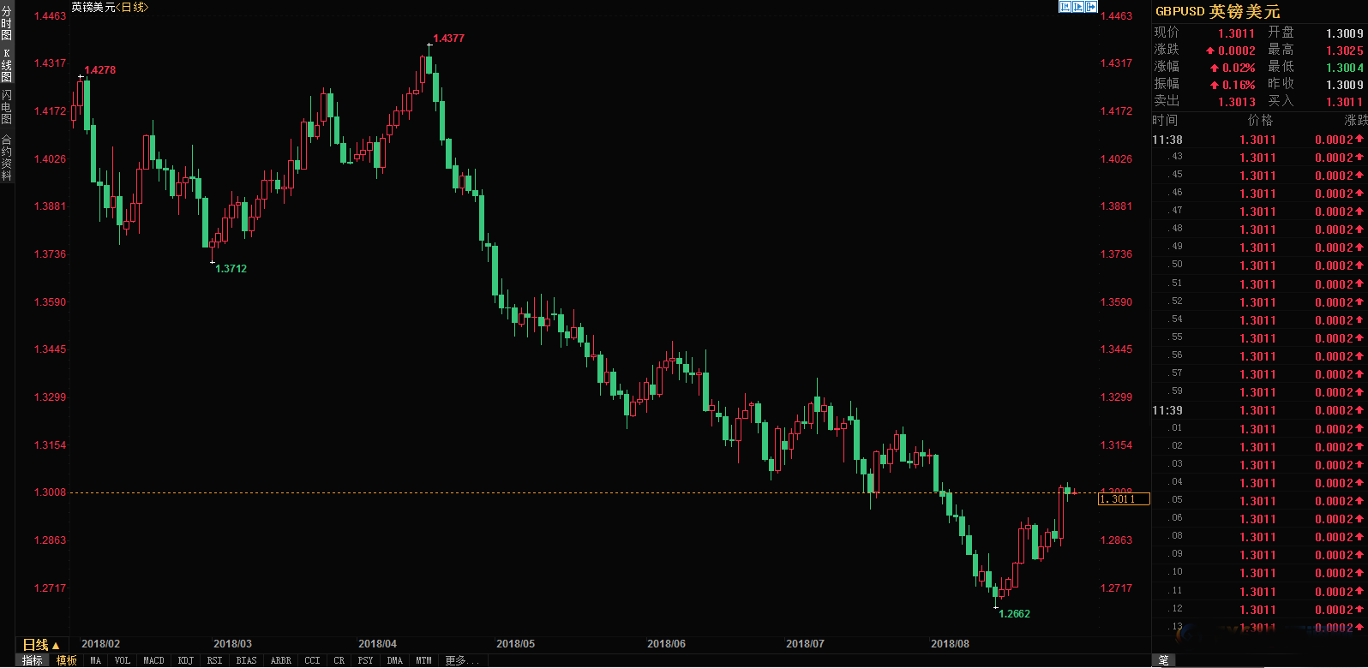This screenshot has width=1368, height=668.
Task: Click the middle blue chart playback icon
Action: 1078,7
